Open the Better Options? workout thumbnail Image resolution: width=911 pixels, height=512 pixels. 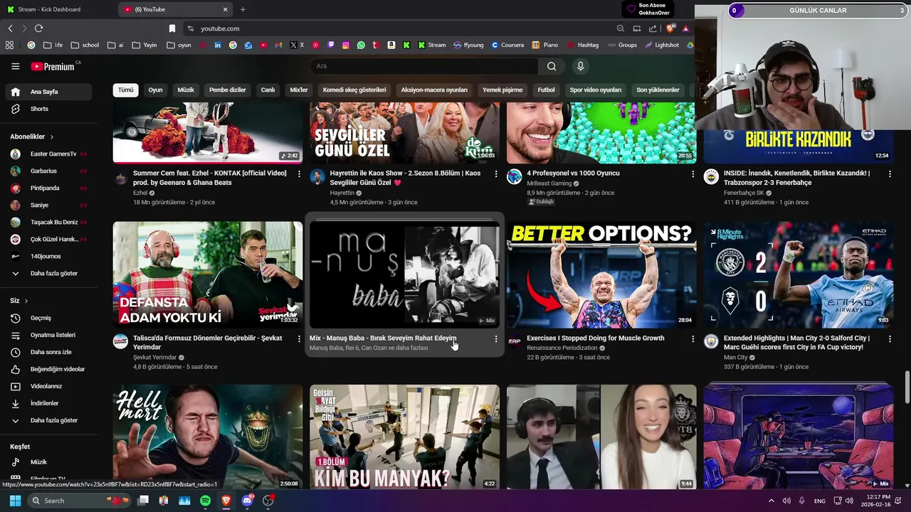[601, 274]
